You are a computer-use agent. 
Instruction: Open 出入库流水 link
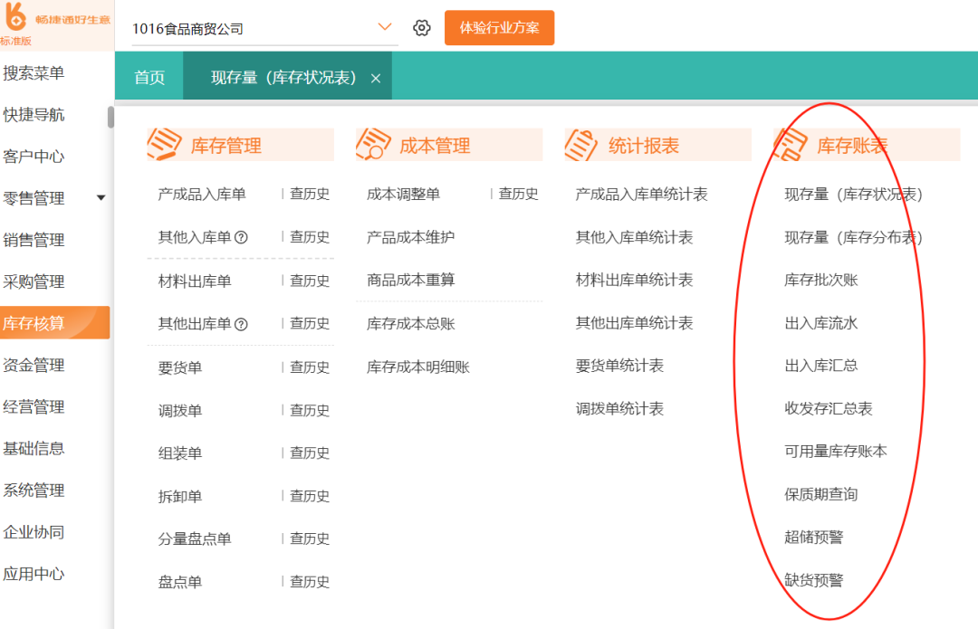click(x=821, y=323)
